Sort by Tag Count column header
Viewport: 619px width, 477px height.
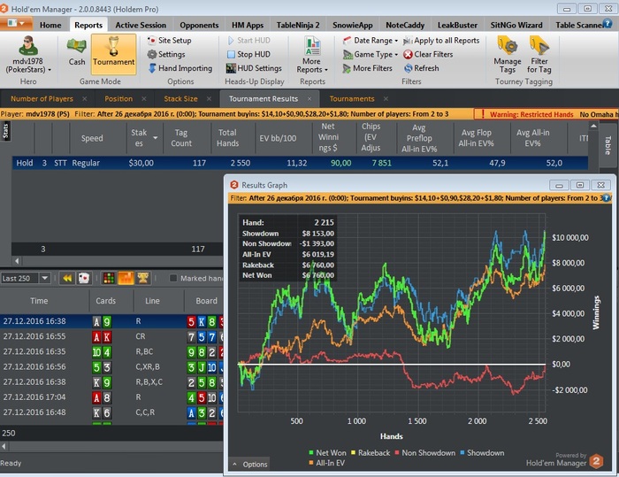(x=180, y=138)
